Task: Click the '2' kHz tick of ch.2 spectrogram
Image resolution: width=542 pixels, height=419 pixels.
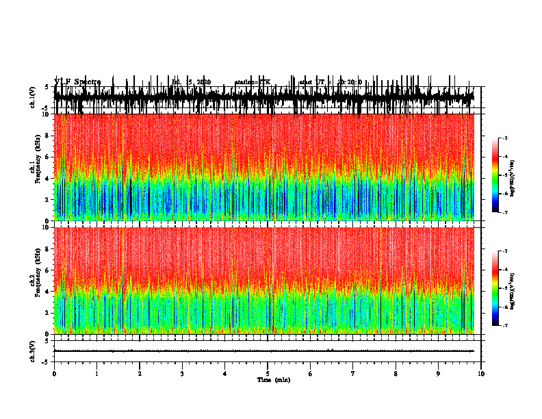Action: point(47,313)
